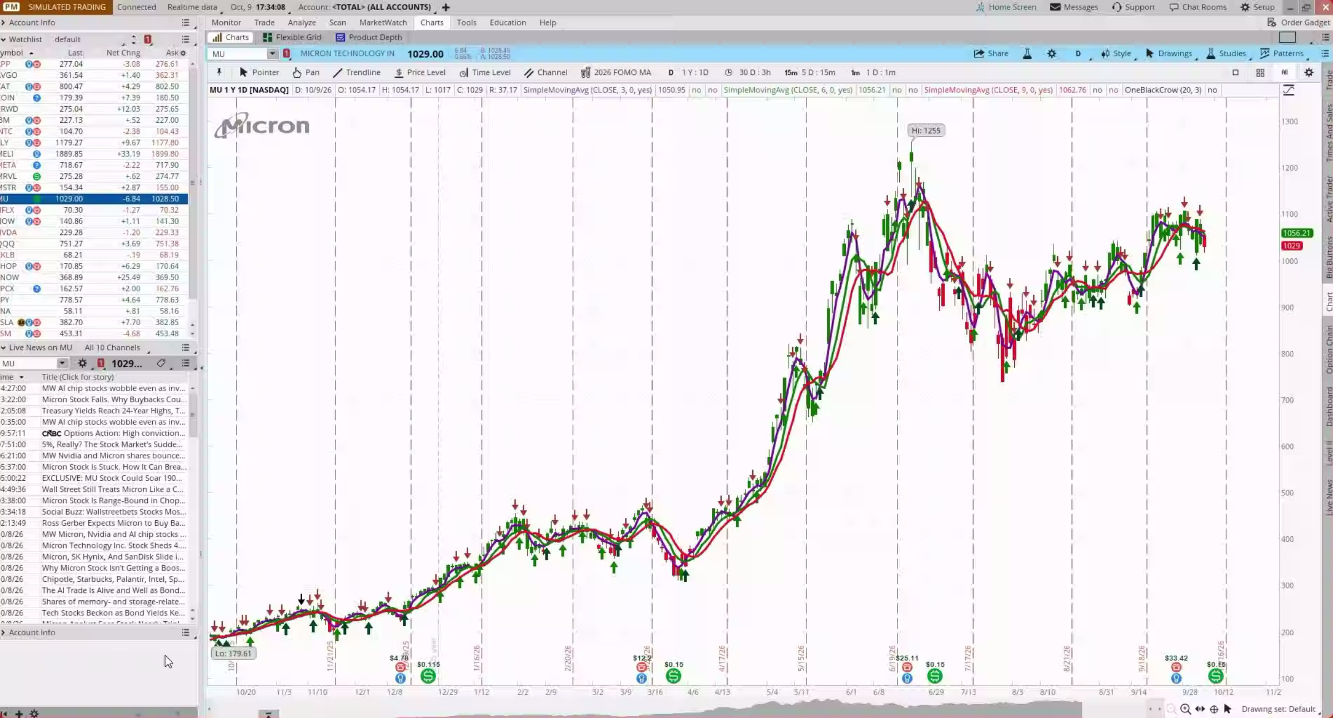This screenshot has height=718, width=1333.
Task: Switch to the Monitor tab
Action: click(226, 22)
